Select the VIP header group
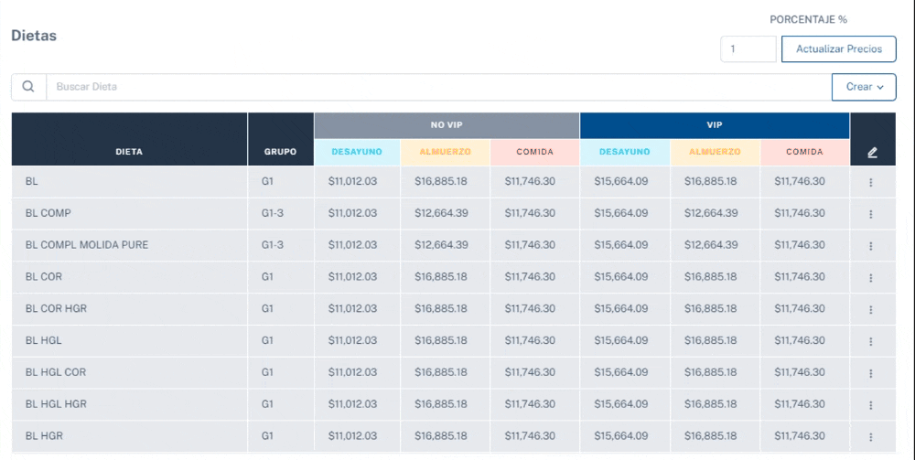Image resolution: width=915 pixels, height=460 pixels. pyautogui.click(x=714, y=125)
